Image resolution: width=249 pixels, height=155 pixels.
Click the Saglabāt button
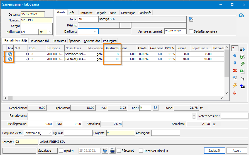coord(214,151)
